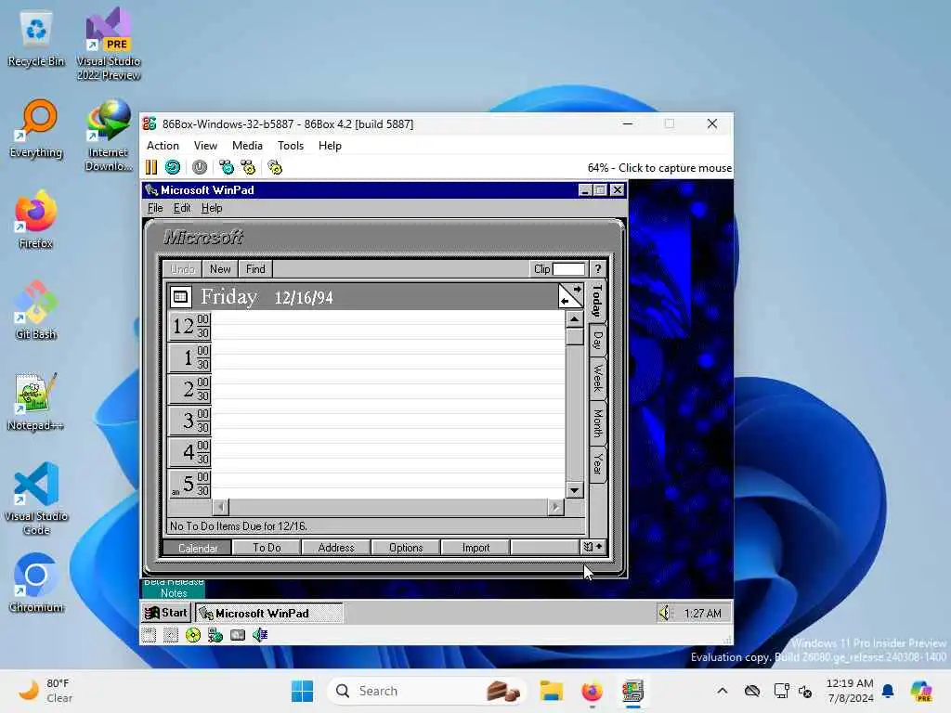Select the Import bottom tab
The height and width of the screenshot is (713, 951).
click(475, 548)
